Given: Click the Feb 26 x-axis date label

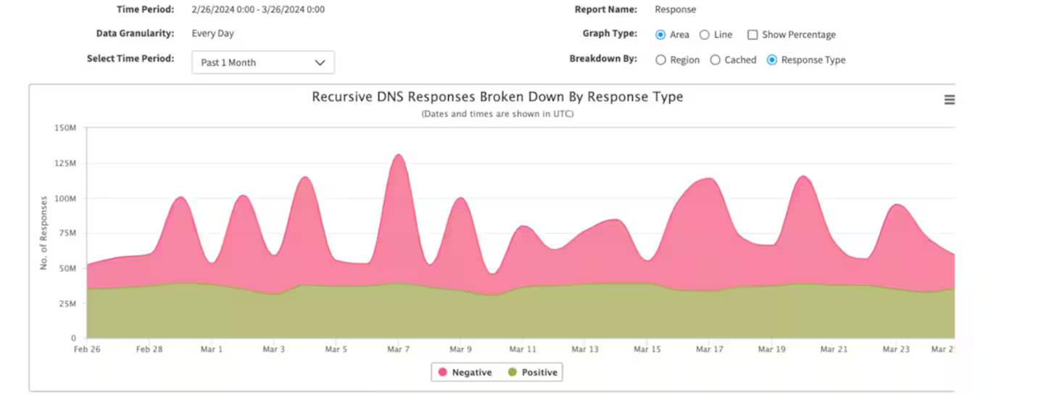Looking at the screenshot, I should [87, 349].
